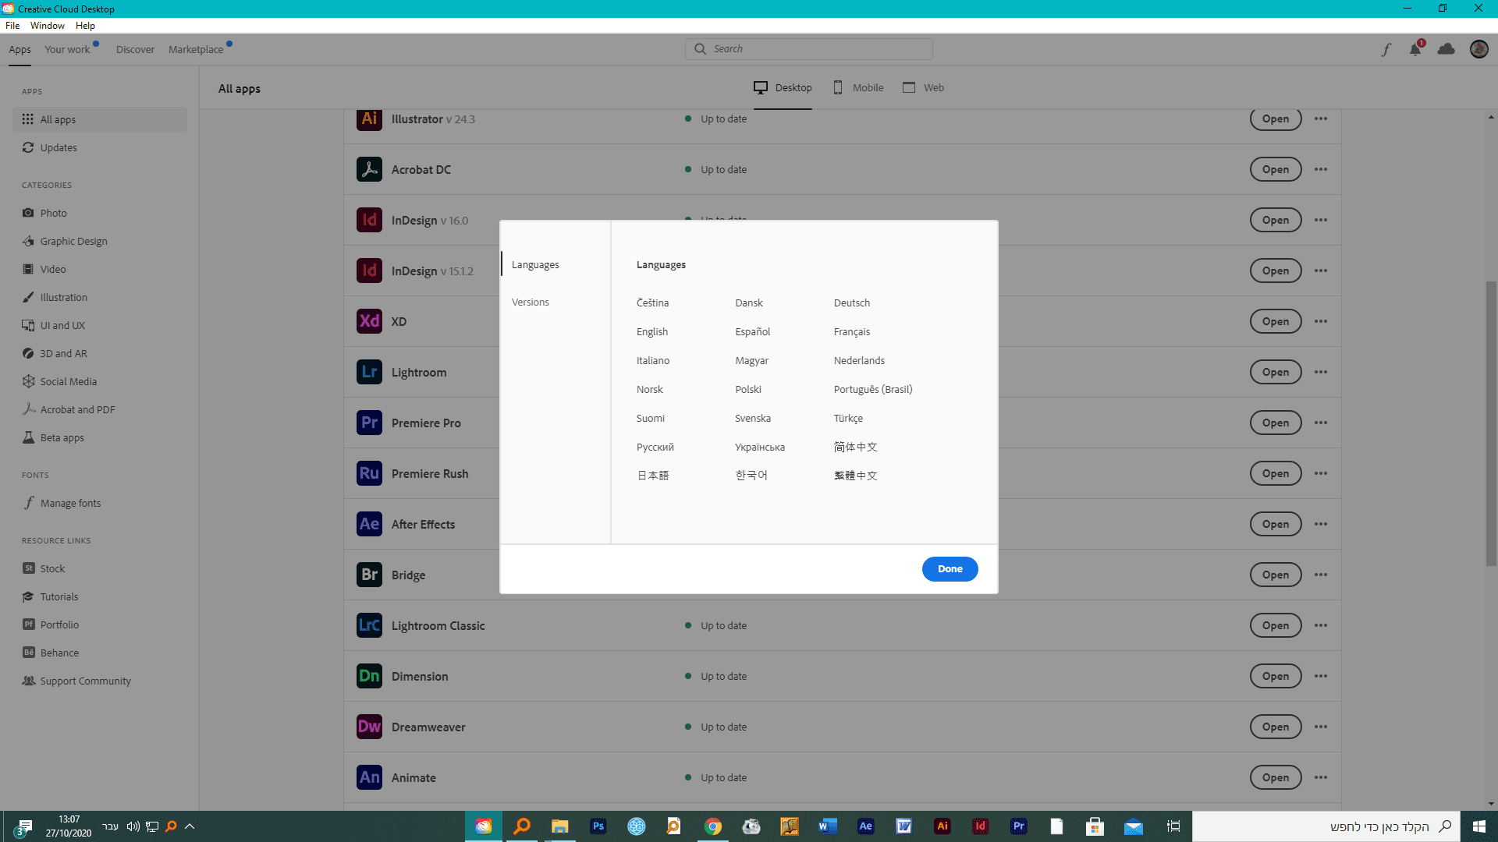Image resolution: width=1498 pixels, height=842 pixels.
Task: Open the user profile avatar
Action: pyautogui.click(x=1478, y=49)
